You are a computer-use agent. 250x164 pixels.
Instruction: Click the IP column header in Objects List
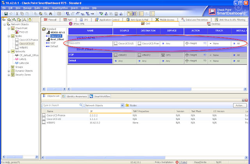tap(110, 111)
